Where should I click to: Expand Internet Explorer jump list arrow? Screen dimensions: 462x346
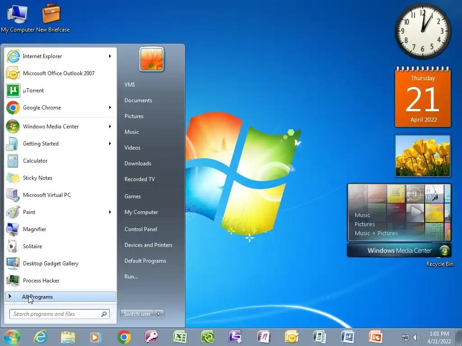coord(110,56)
